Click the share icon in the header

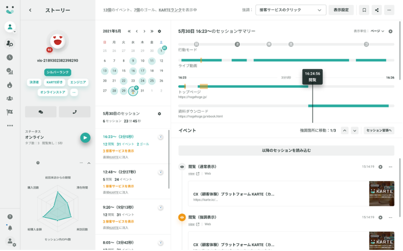click(x=377, y=10)
